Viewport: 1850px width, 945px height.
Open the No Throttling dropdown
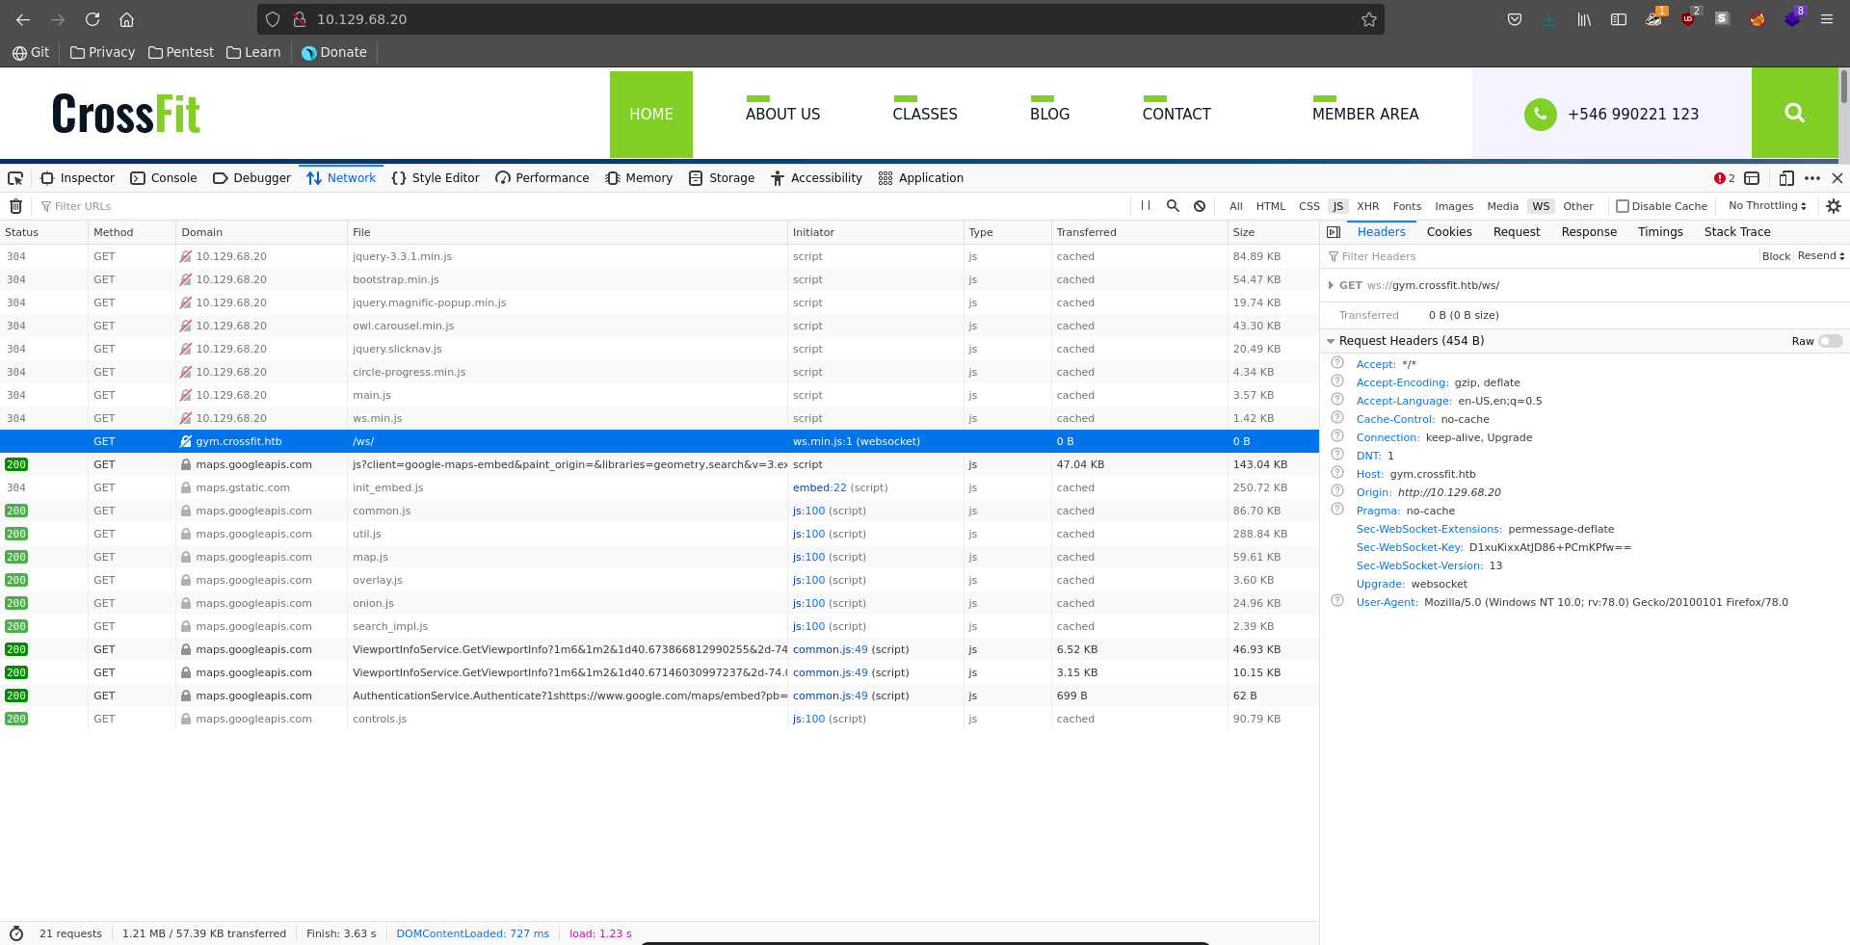1766,206
